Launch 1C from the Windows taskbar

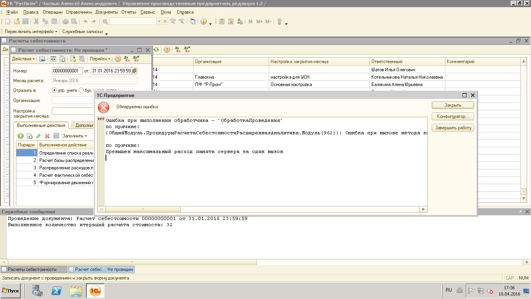click(x=95, y=291)
